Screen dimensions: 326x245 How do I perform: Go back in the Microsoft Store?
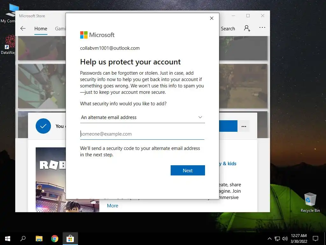coord(23,28)
